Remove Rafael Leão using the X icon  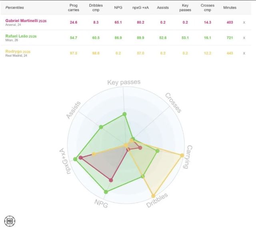[x=244, y=38]
